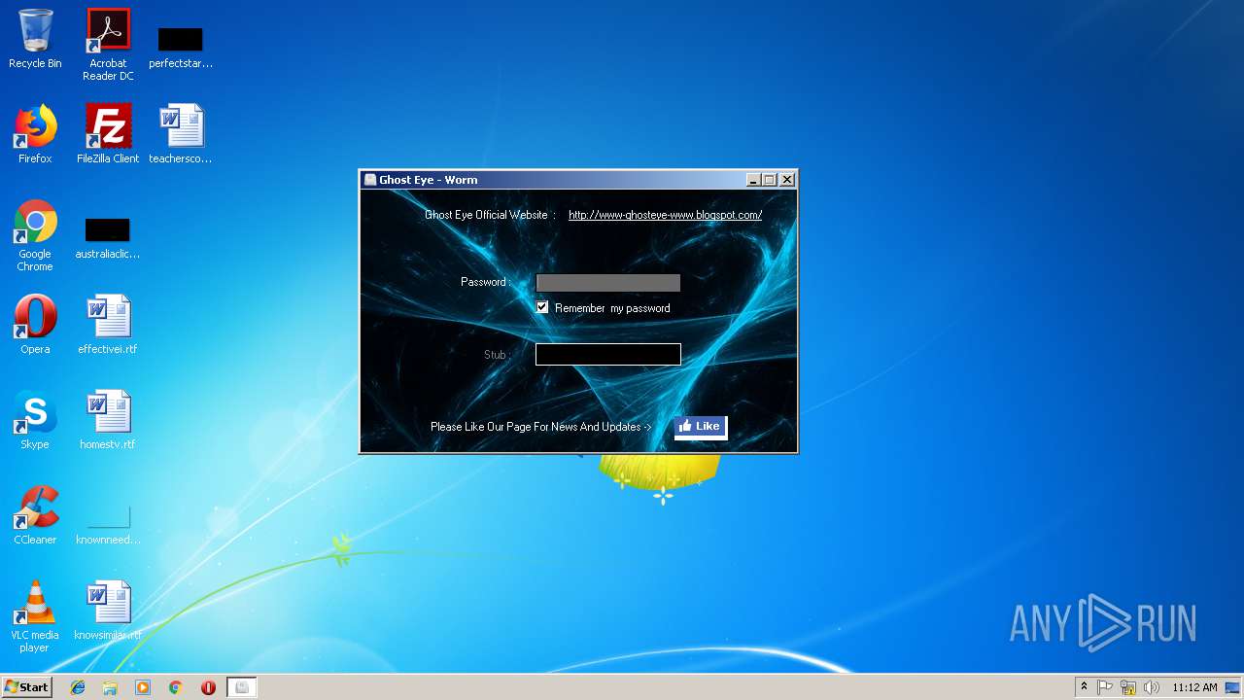The width and height of the screenshot is (1244, 700).
Task: Open the network tray icon
Action: (1128, 687)
